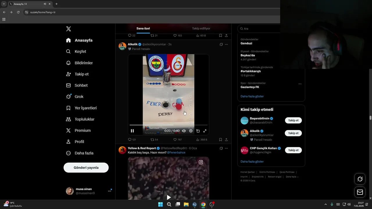The image size is (372, 209).
Task: Follow Başarabilirsin with Takip et
Action: [293, 120]
